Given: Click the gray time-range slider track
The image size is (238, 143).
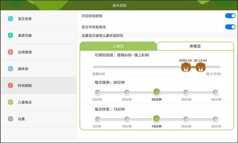Looking at the screenshot, I should click(x=157, y=67).
